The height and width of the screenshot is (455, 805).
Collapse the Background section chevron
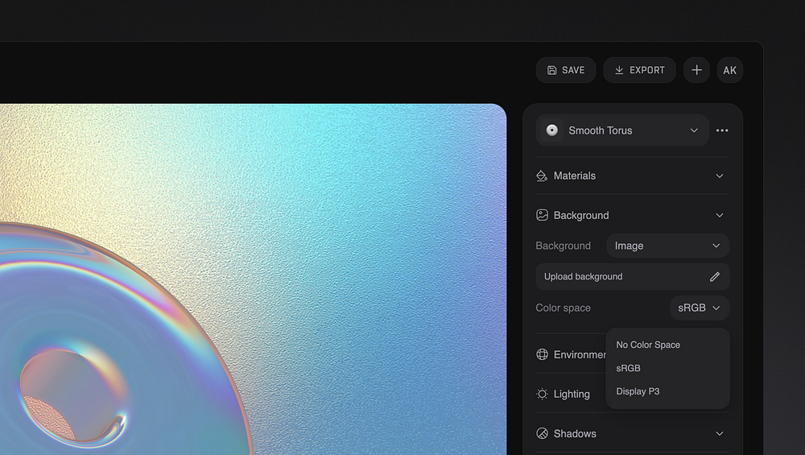[x=719, y=215]
